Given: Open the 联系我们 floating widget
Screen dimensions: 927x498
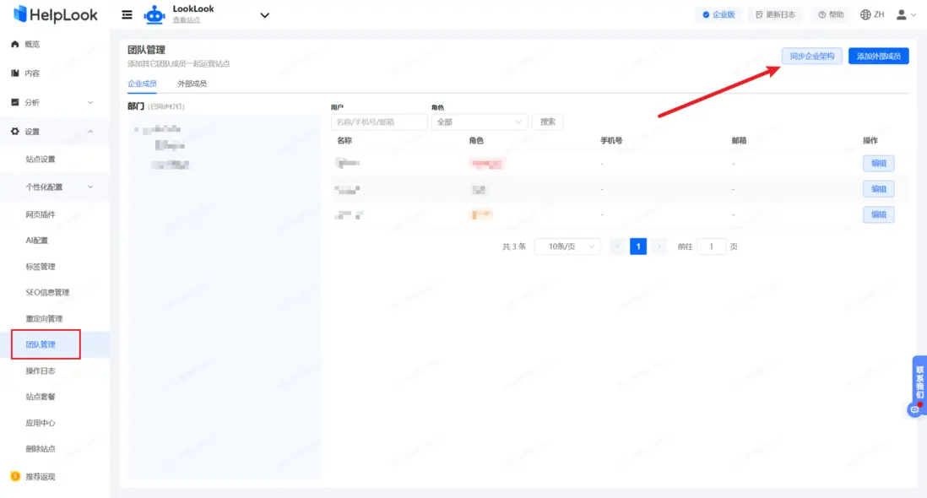Looking at the screenshot, I should tap(920, 382).
